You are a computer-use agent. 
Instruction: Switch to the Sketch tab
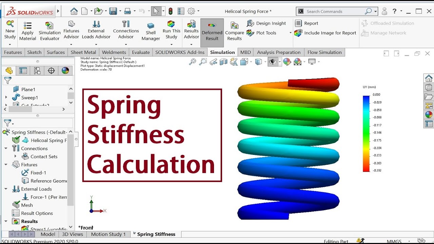(x=34, y=52)
